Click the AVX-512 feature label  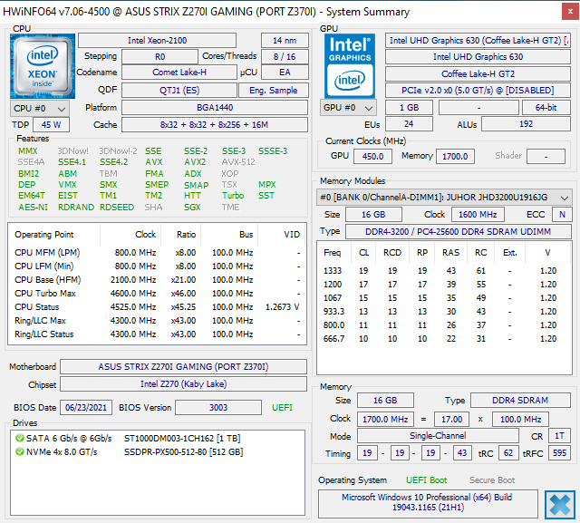[x=238, y=162]
